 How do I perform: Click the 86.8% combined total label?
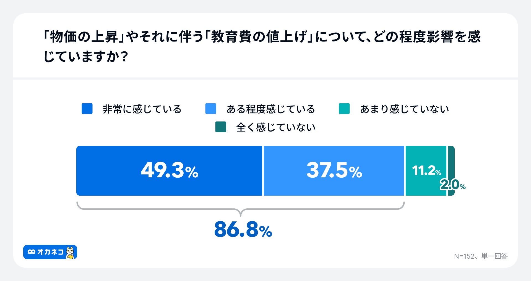click(243, 230)
